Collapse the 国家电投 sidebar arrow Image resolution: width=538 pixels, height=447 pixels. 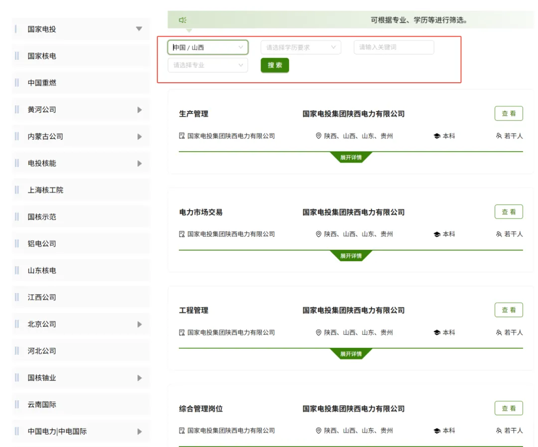click(139, 29)
